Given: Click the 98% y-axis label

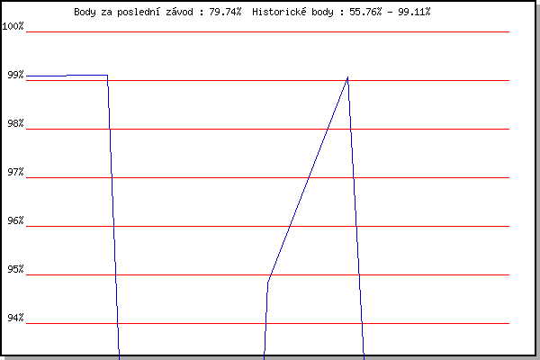Looking at the screenshot, I should pyautogui.click(x=14, y=124).
